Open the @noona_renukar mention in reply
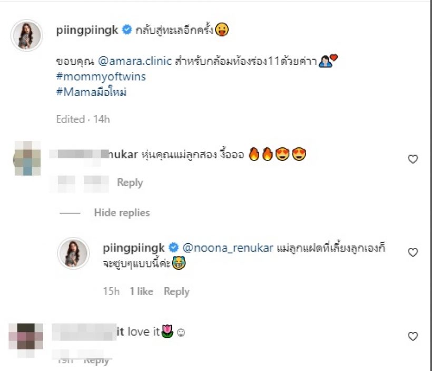The width and height of the screenshot is (432, 371). [x=228, y=248]
